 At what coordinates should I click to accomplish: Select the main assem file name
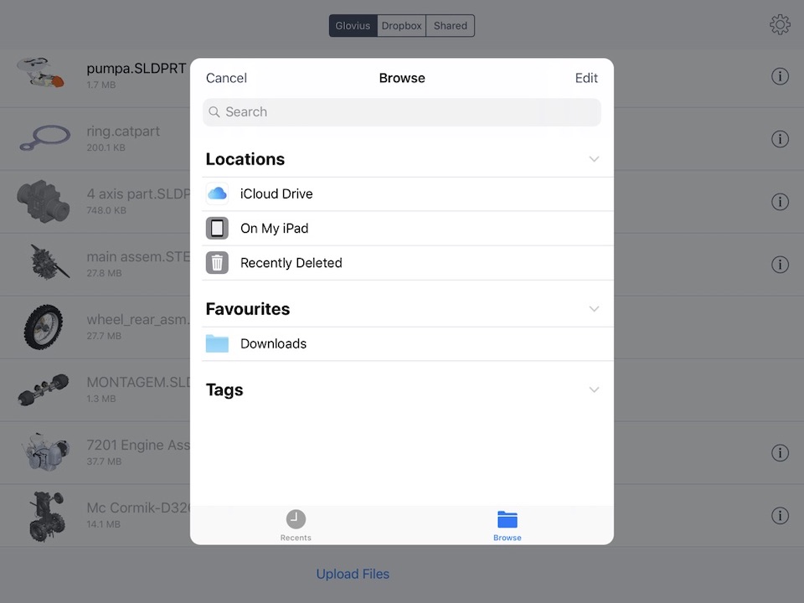tap(138, 256)
